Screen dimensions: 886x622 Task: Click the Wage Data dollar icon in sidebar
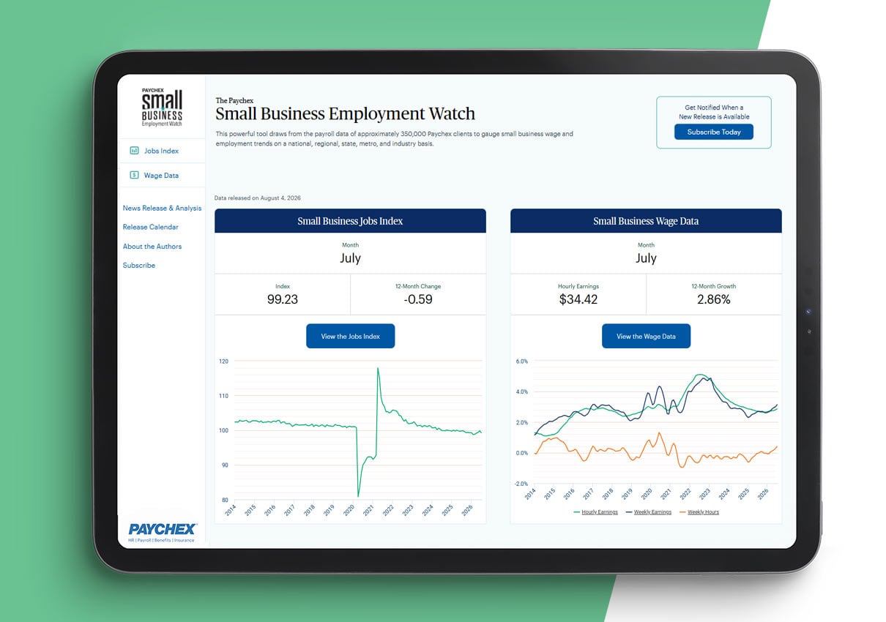click(134, 176)
